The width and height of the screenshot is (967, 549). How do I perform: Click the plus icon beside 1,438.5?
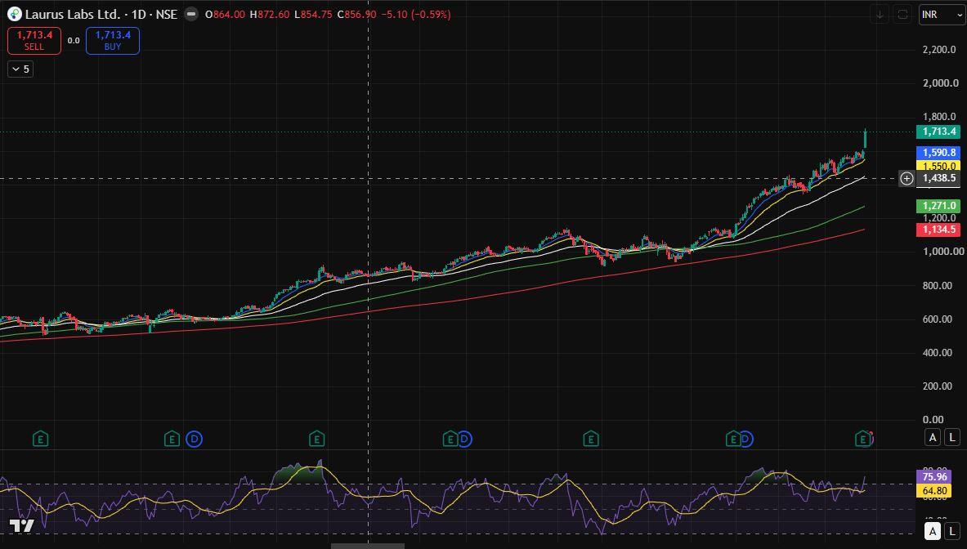[907, 179]
